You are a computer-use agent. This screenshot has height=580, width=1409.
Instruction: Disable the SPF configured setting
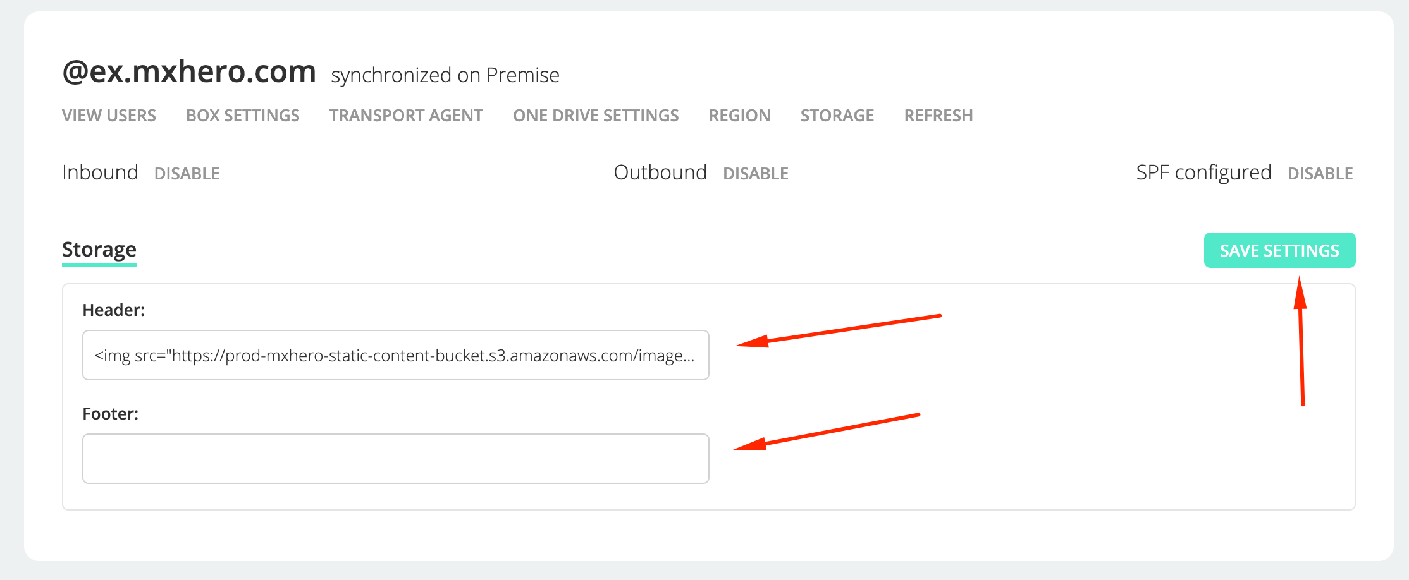1320,174
